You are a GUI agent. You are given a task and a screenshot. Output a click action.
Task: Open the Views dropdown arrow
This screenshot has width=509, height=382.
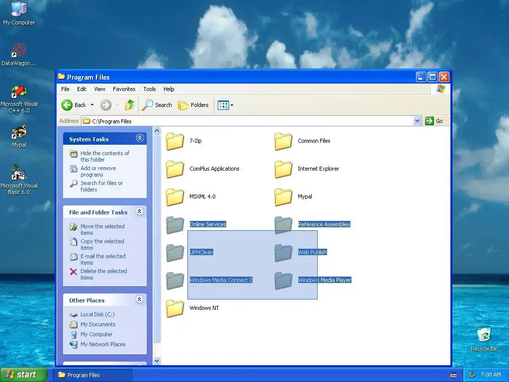pyautogui.click(x=232, y=105)
